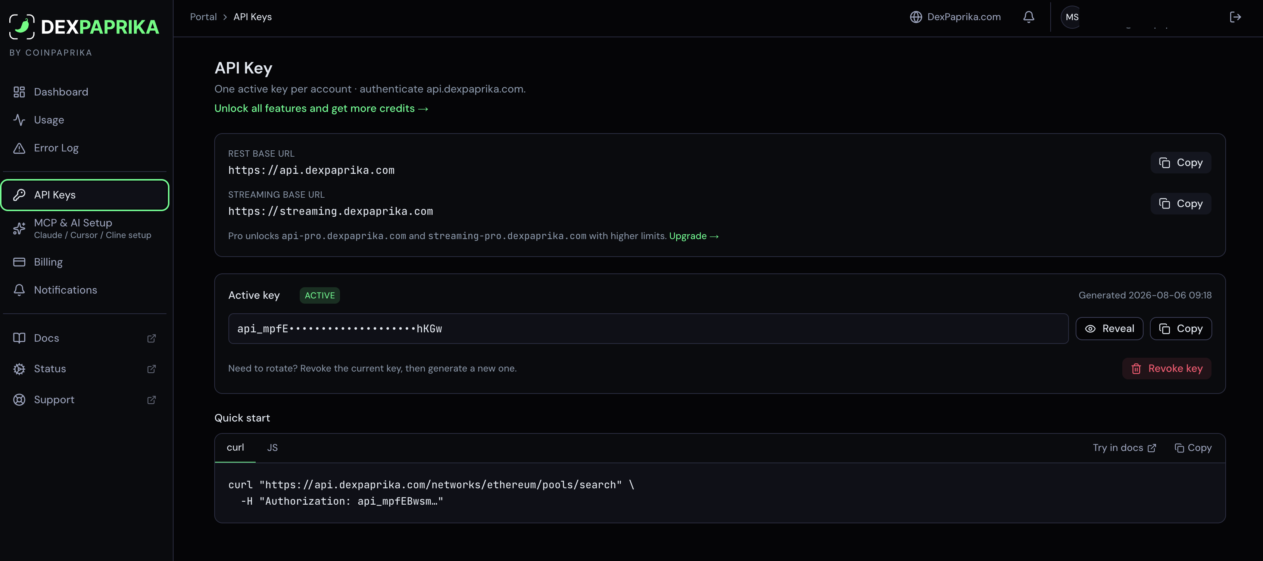Click the Generated 2026-08-06 09:18 timestamp
Screen dimensions: 1263x561
click(1145, 295)
